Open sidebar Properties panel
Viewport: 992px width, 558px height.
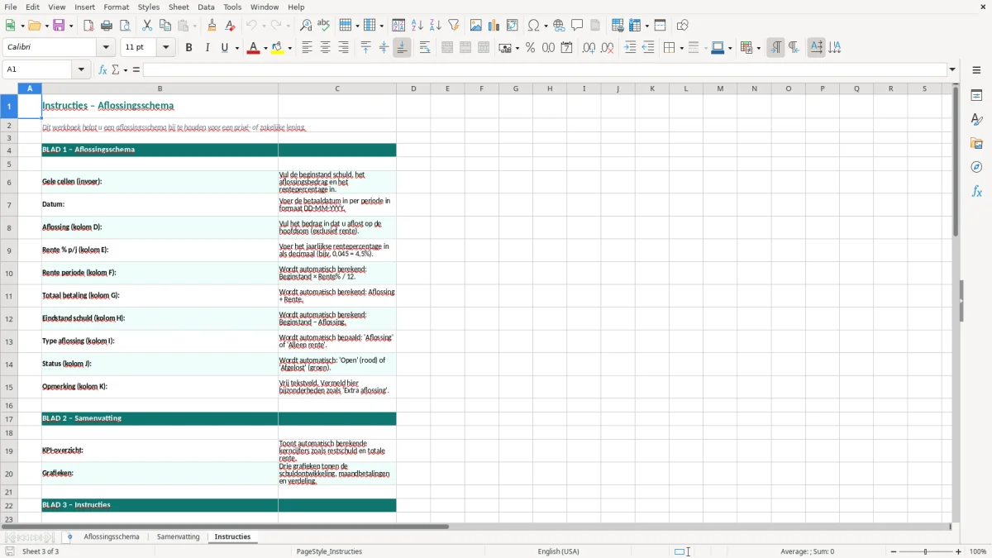coord(976,95)
